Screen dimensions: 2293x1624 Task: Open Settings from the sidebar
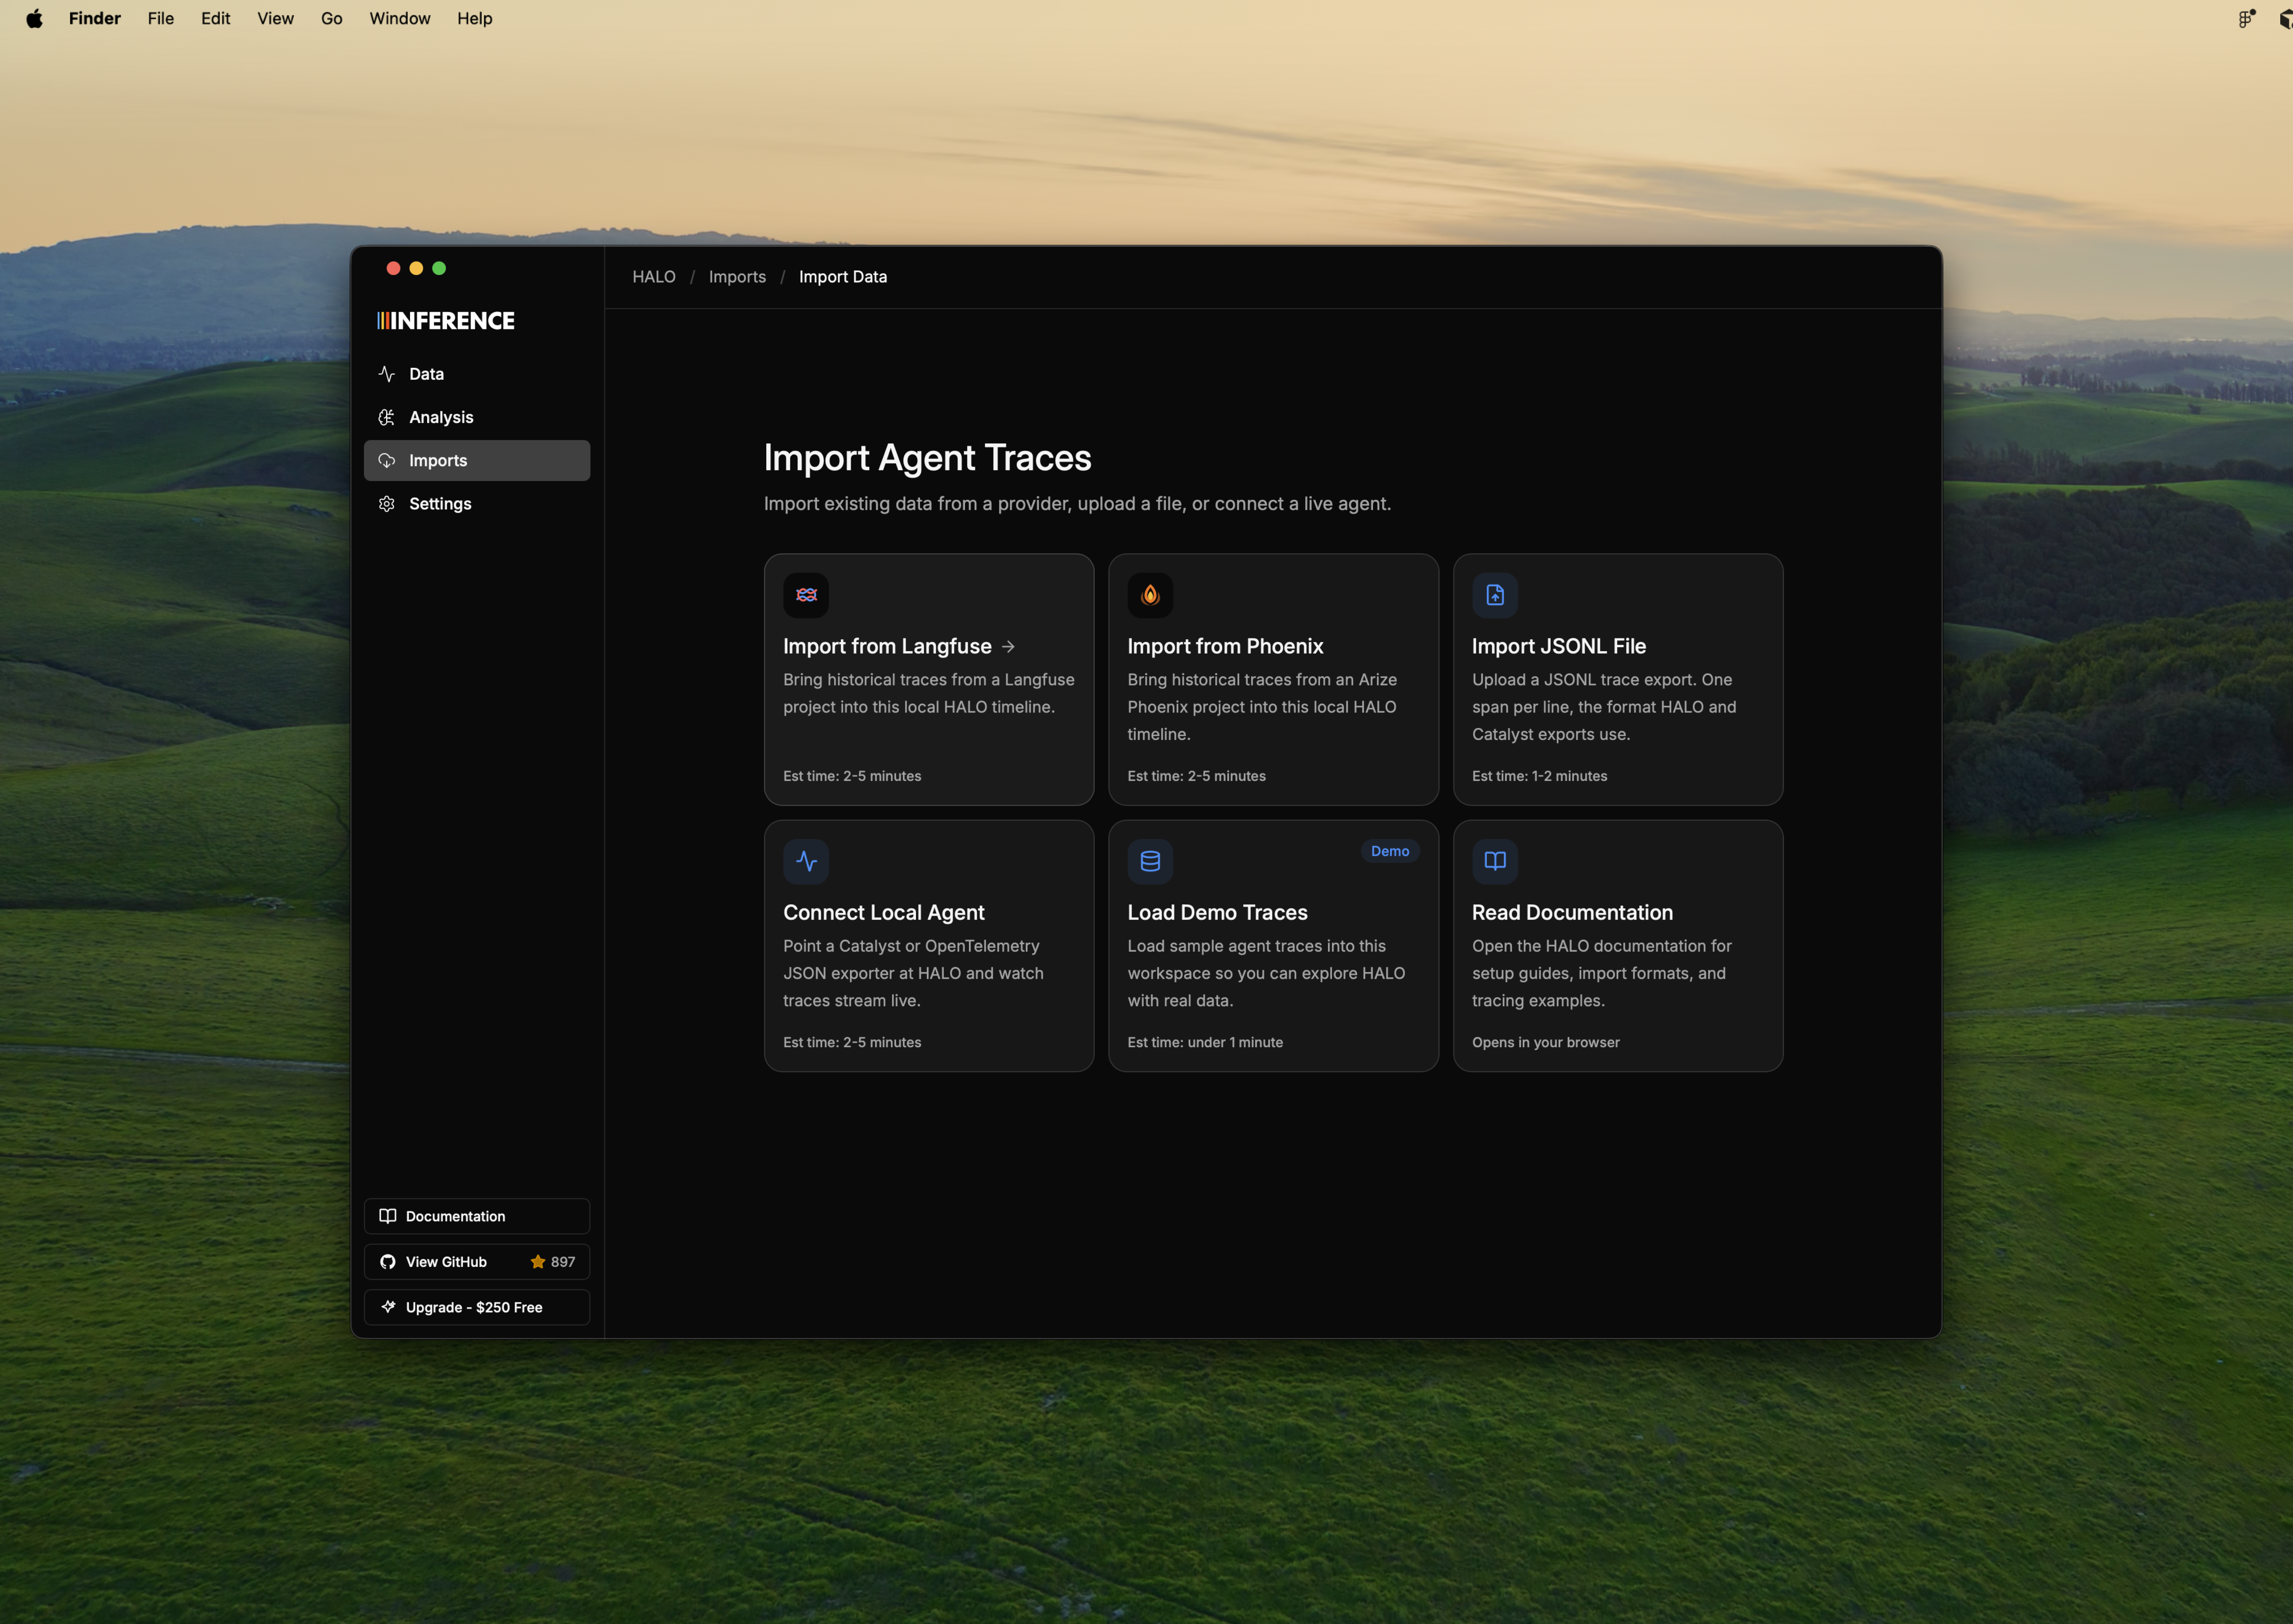(x=477, y=504)
